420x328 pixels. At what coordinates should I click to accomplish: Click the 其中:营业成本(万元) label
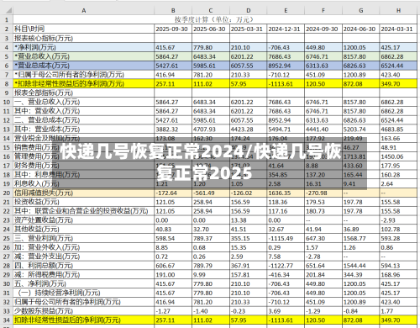click(47, 129)
